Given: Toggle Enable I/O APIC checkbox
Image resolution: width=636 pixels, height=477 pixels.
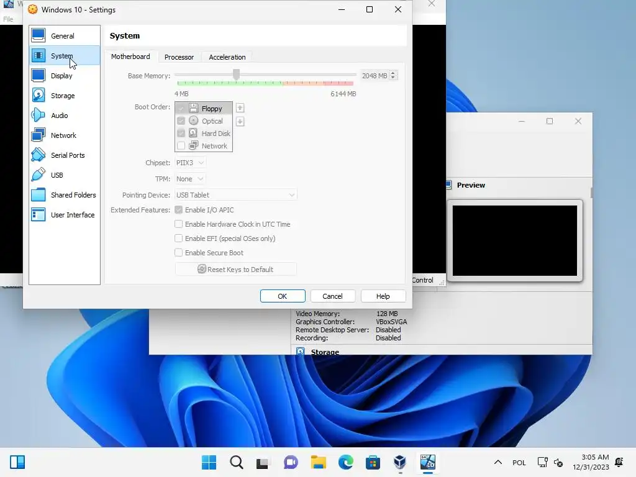Looking at the screenshot, I should [178, 210].
